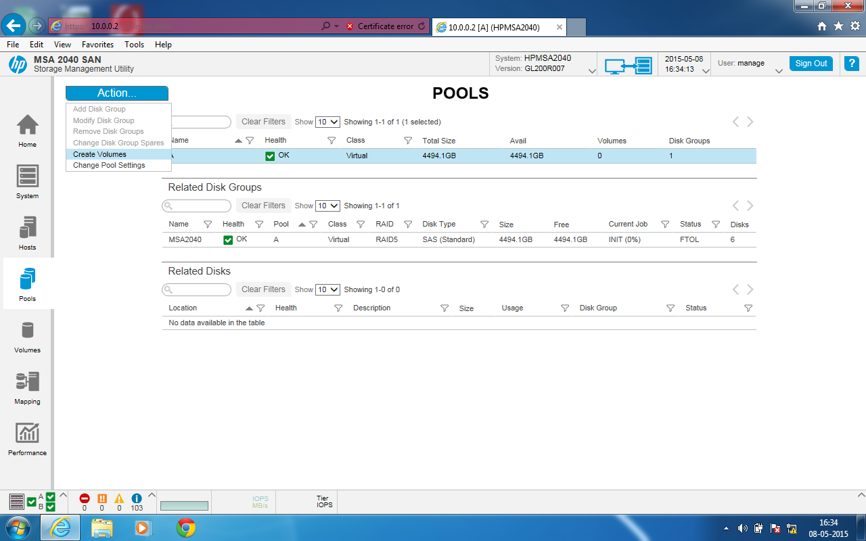Click Clear Filters above the disk groups table
The height and width of the screenshot is (541, 866).
[x=263, y=205]
